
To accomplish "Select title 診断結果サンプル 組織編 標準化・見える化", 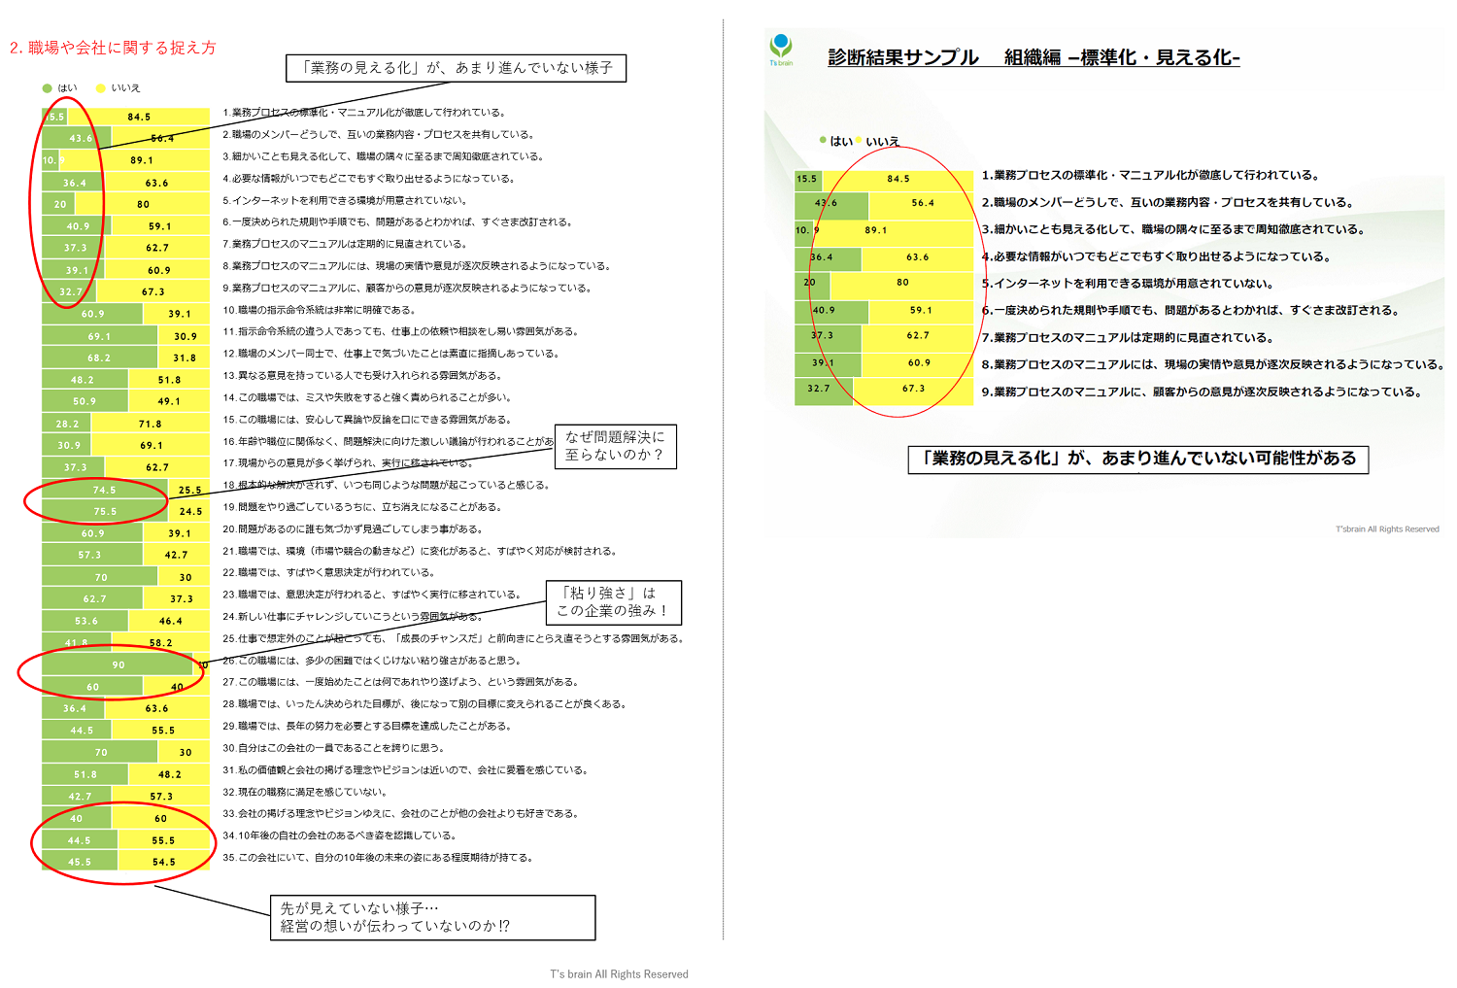I will coord(1033,57).
